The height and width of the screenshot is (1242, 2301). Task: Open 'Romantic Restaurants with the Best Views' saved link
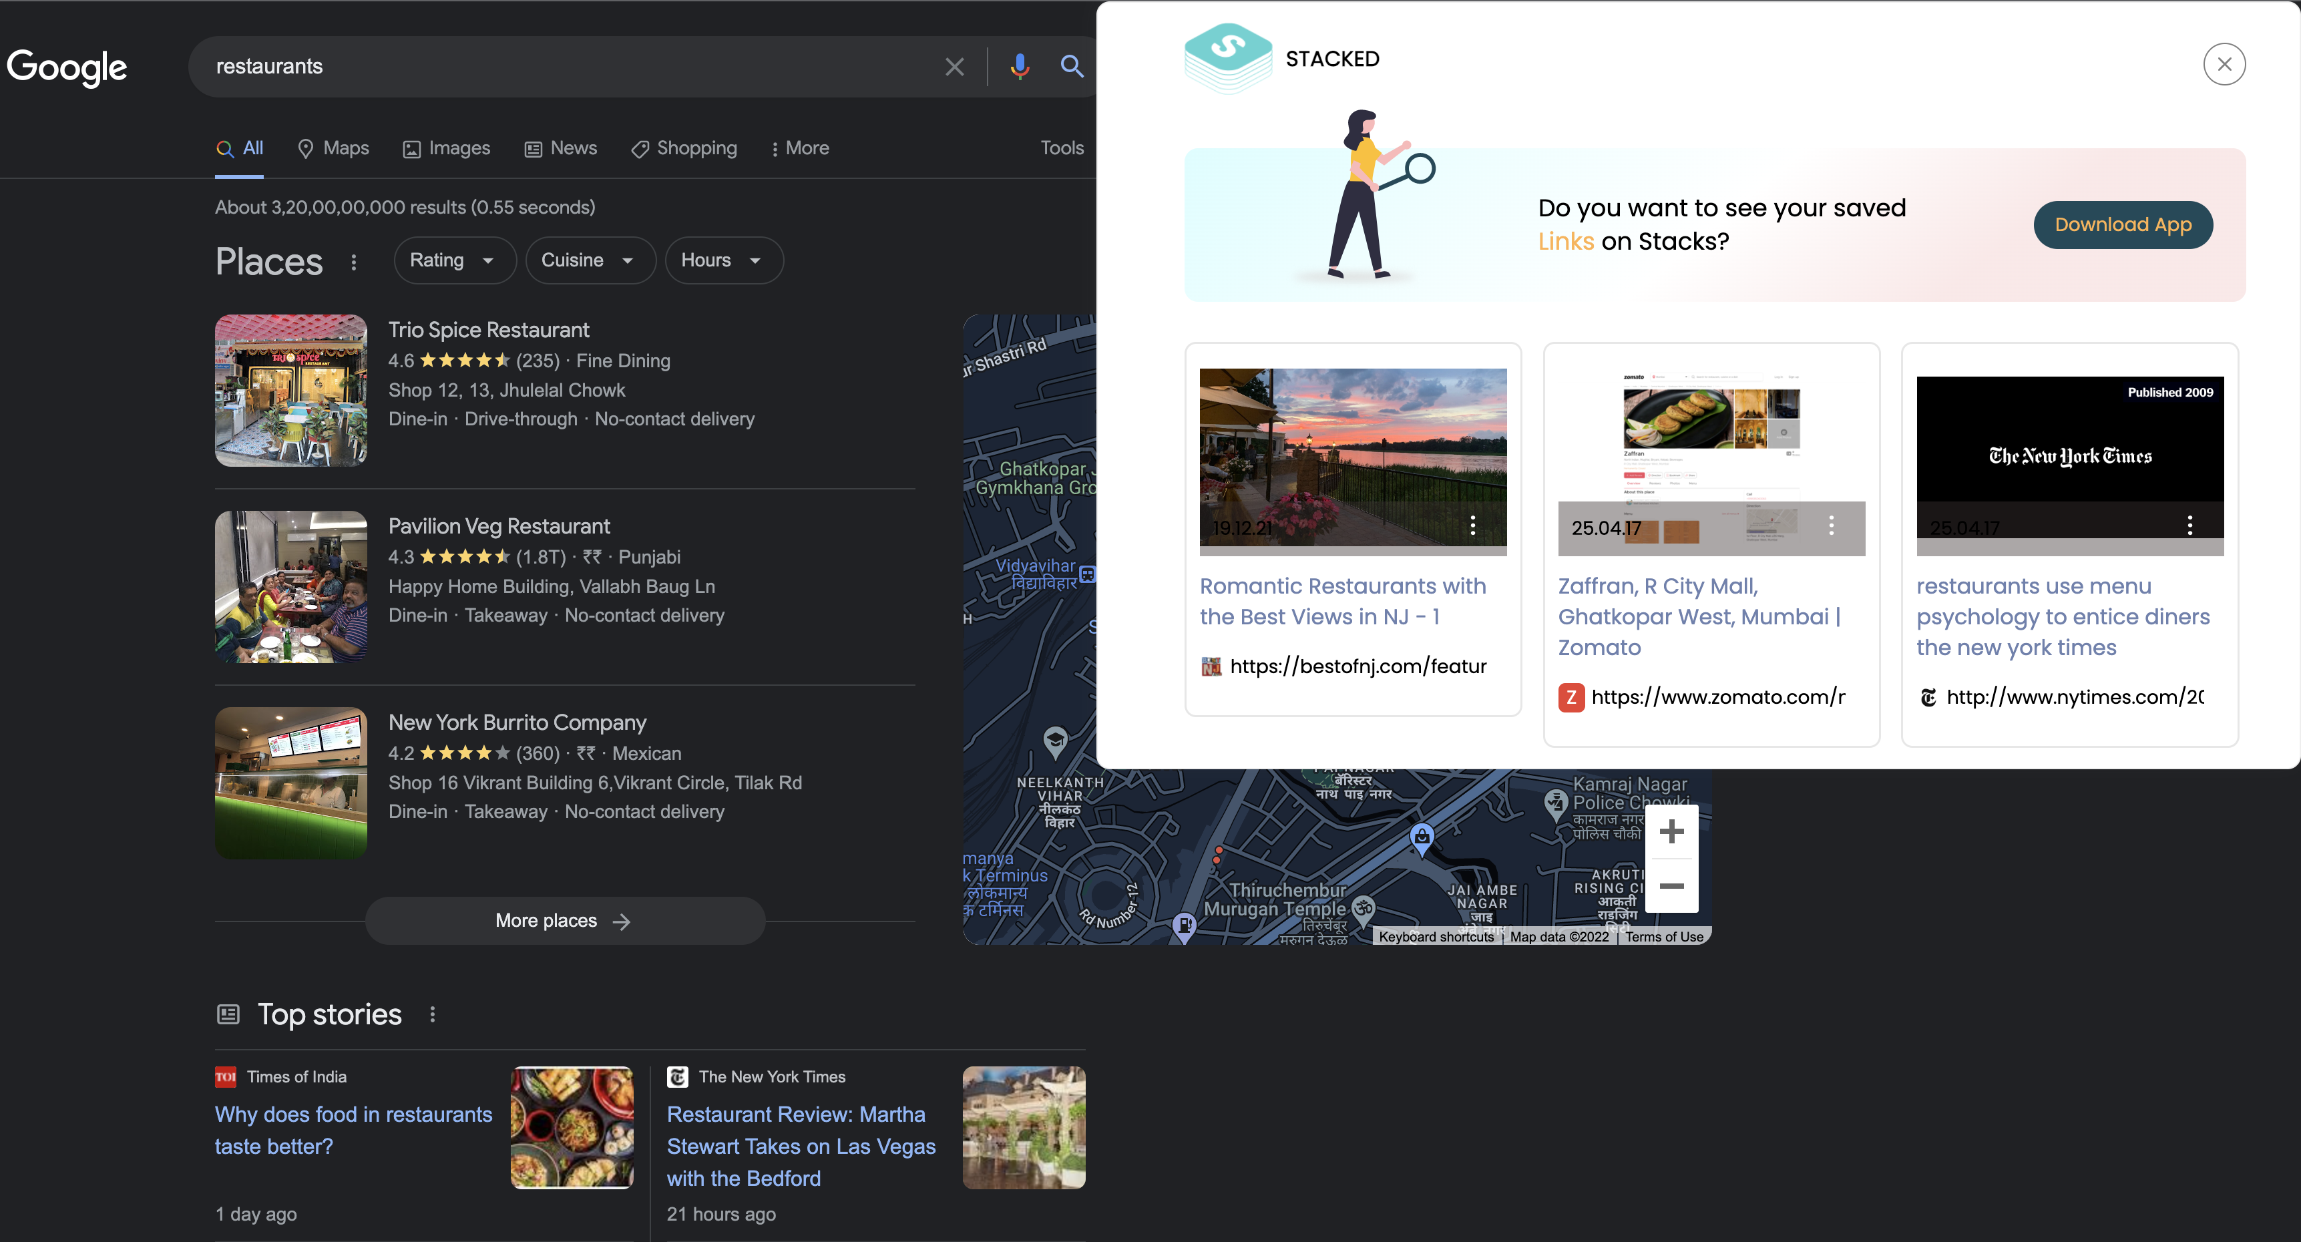[1343, 602]
